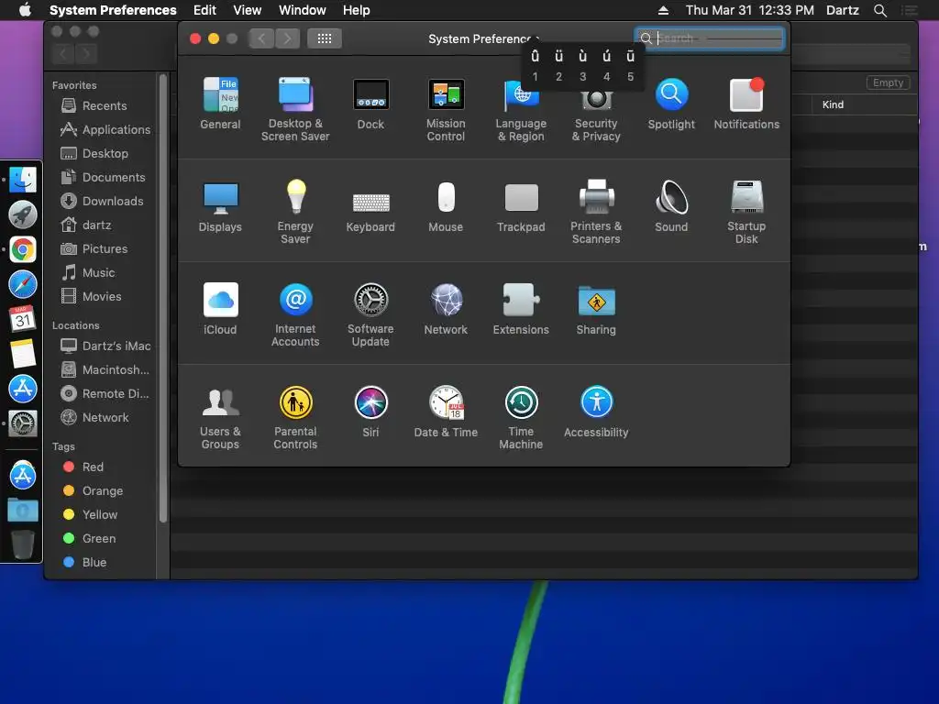Open Extensions preferences pane
The height and width of the screenshot is (704, 939).
point(521,309)
